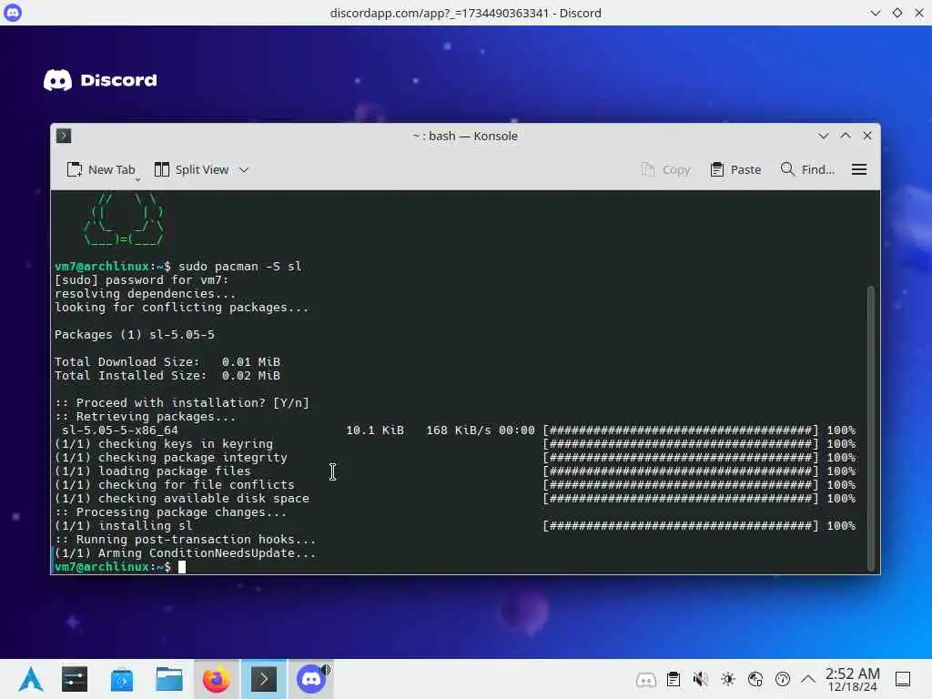Click the Discord system tray icon
This screenshot has height=699, width=932.
point(646,679)
